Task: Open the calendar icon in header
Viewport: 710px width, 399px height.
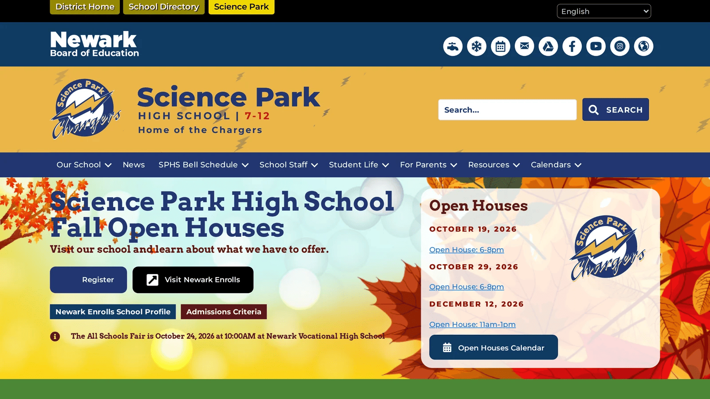Action: tap(501, 46)
